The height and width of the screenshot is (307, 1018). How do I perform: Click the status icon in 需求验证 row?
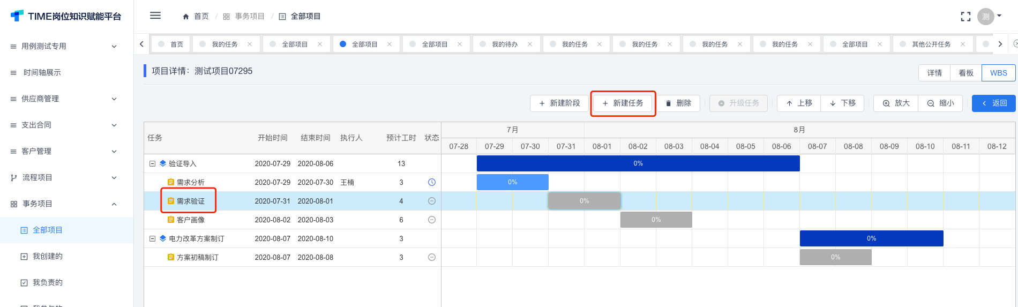432,201
